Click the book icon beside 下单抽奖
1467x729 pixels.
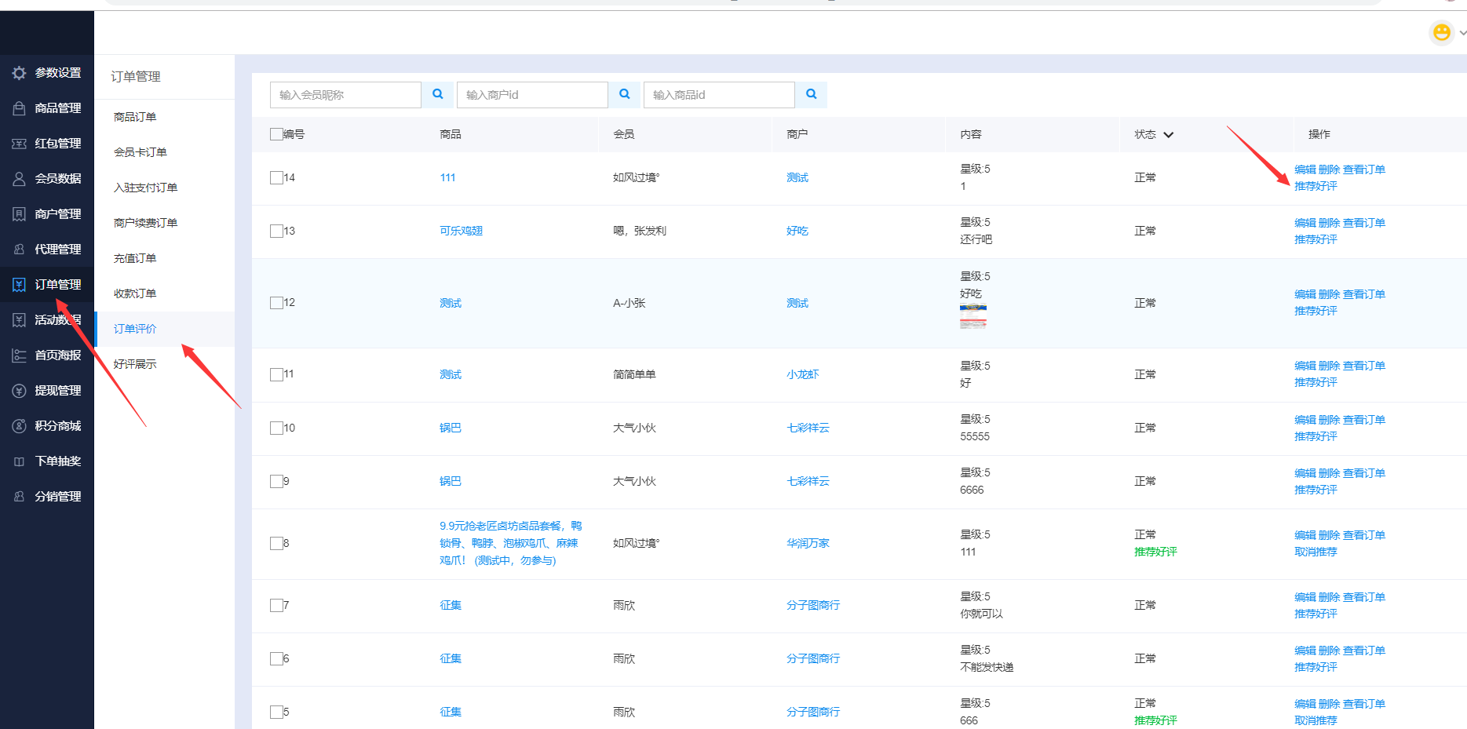point(19,461)
